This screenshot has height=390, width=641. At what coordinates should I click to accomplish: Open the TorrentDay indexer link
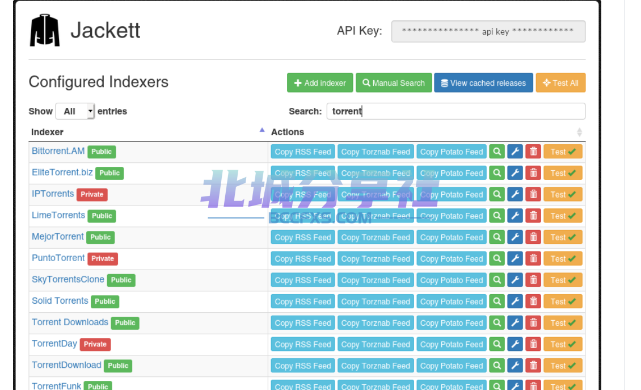pos(54,343)
